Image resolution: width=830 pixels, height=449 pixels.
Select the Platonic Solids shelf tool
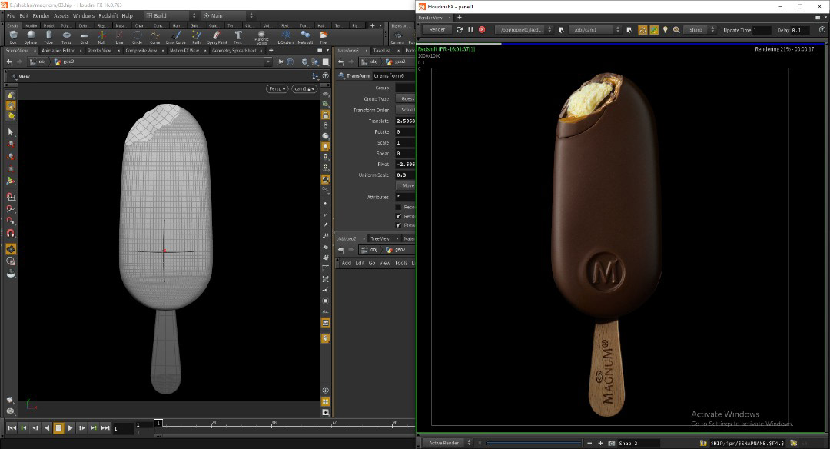tap(261, 37)
